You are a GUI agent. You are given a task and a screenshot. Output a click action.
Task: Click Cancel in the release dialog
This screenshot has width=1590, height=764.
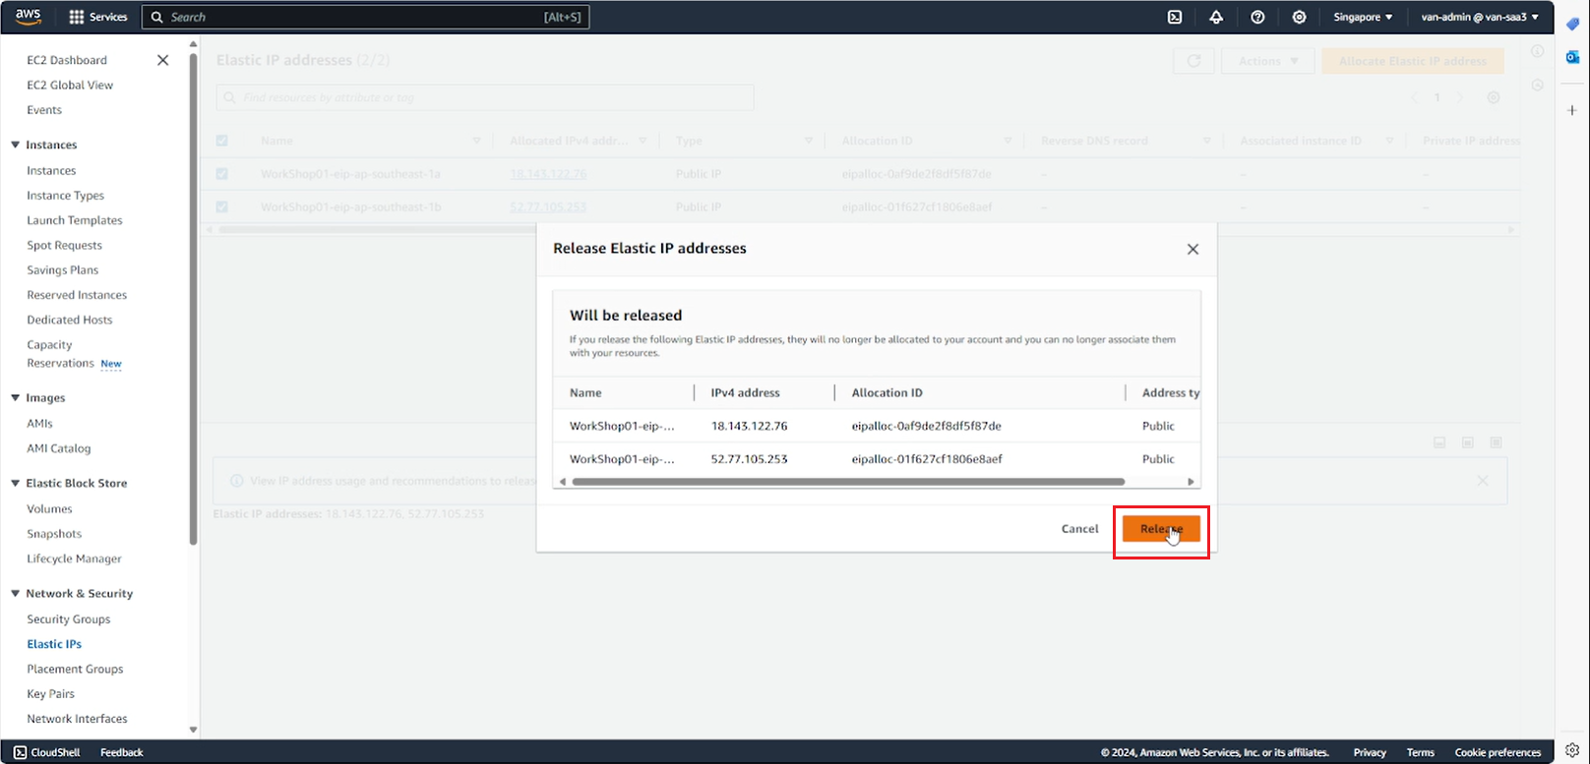(x=1079, y=529)
